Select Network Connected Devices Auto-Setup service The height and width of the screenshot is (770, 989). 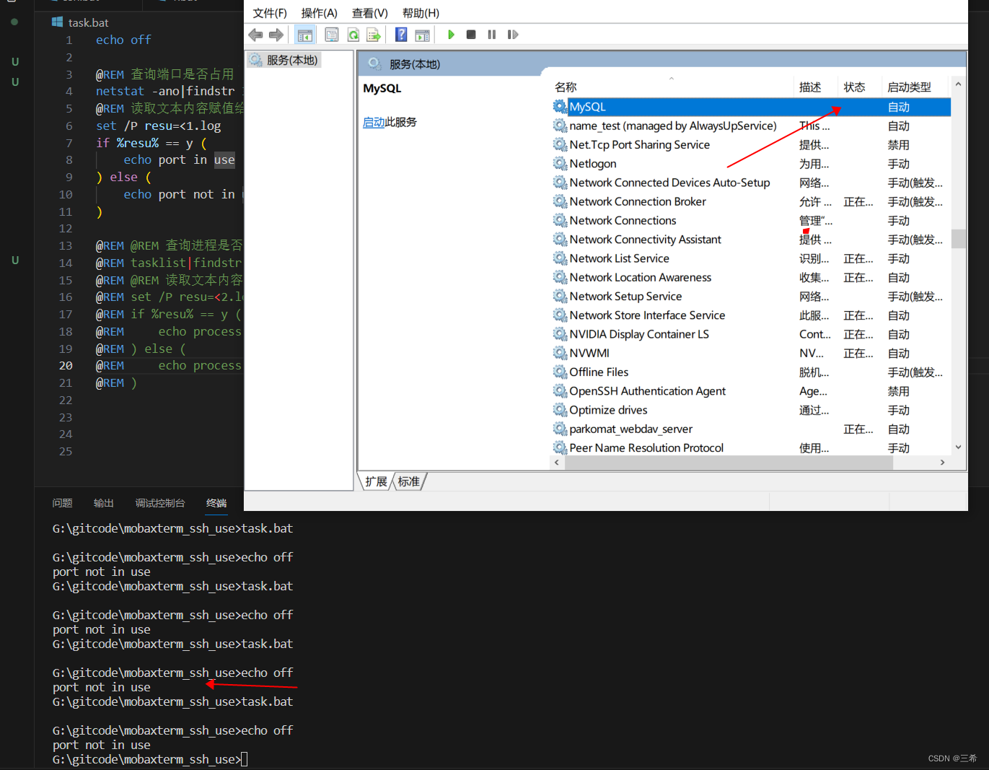click(x=751, y=183)
